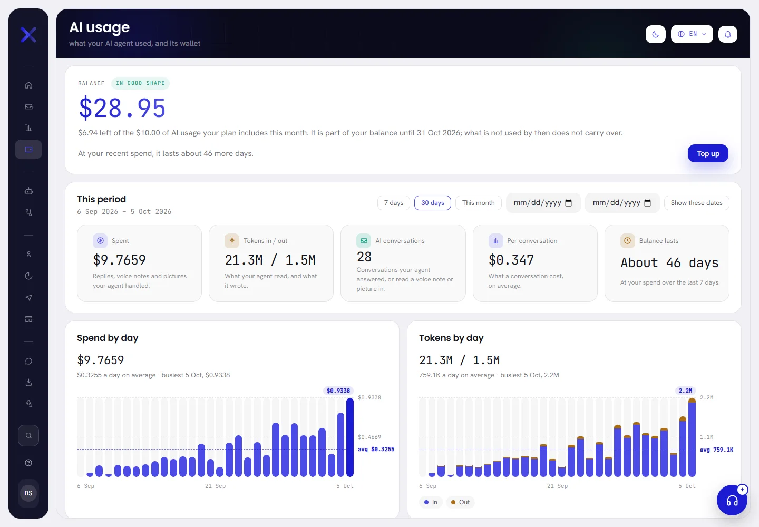Image resolution: width=759 pixels, height=527 pixels.
Task: Select the 30 days range
Action: [x=433, y=203]
